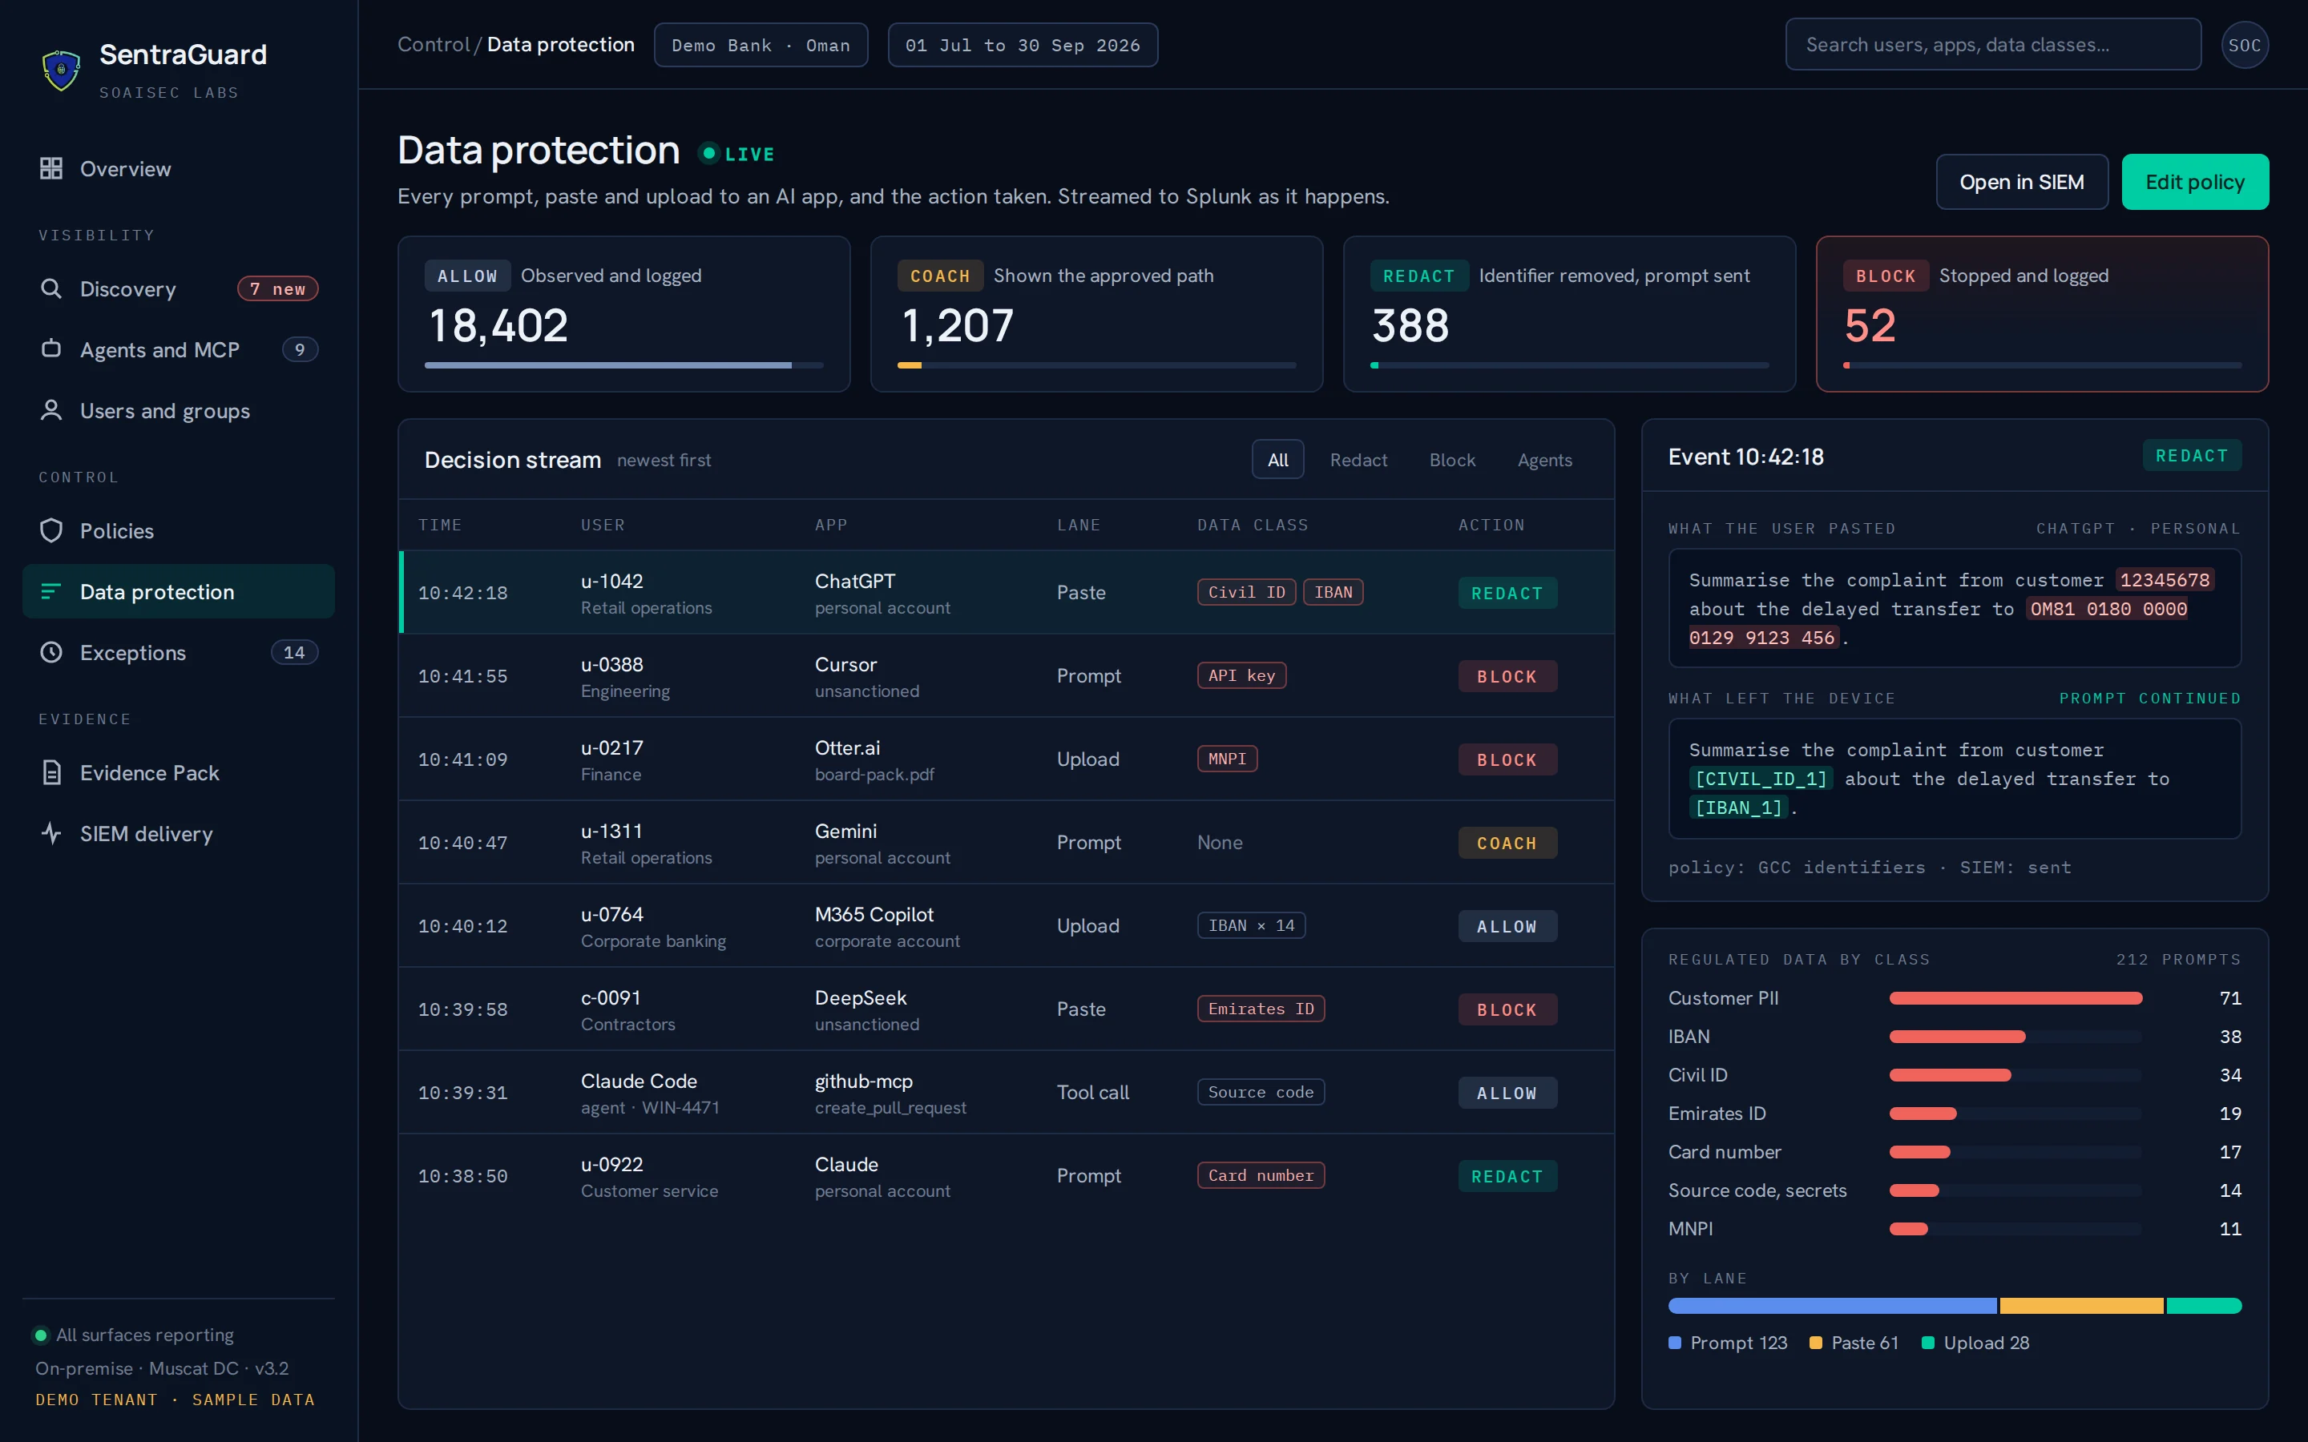Click the Prompt 123 legend entry

click(x=1727, y=1343)
